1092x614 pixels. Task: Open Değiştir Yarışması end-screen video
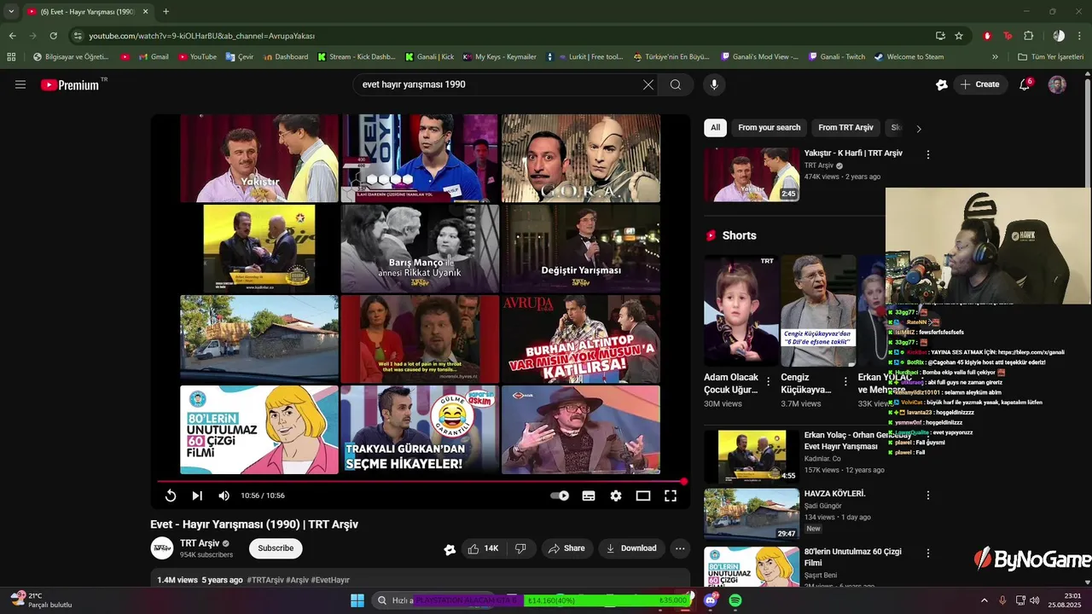[x=581, y=248]
